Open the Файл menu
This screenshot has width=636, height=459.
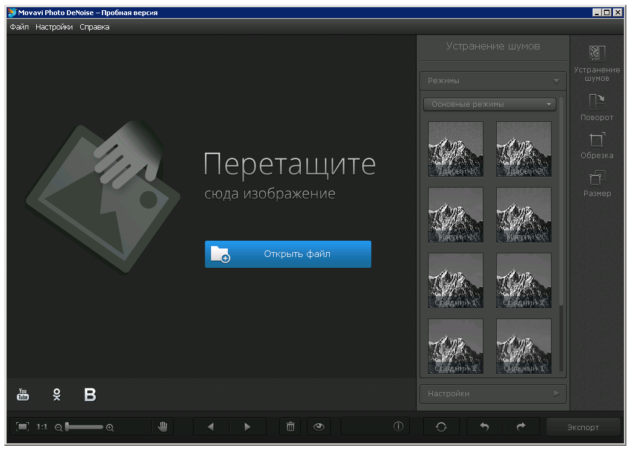19,27
